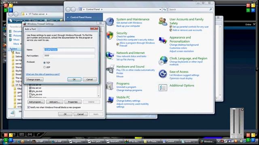Screen dimensions: 259x145
Task: Expand the arrow after YT Tester server breadcrumb
Action: pyautogui.click(x=47, y=14)
